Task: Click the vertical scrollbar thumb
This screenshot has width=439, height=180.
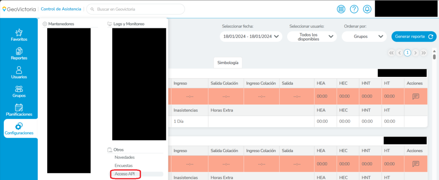Action: click(434, 57)
